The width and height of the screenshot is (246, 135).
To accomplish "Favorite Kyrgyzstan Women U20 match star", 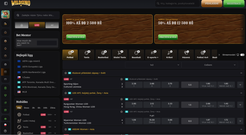I will (x=121, y=99).
